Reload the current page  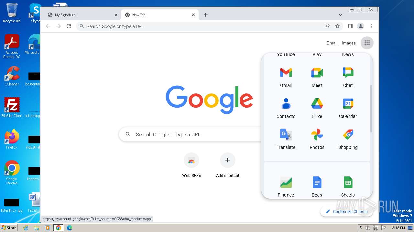pyautogui.click(x=69, y=26)
